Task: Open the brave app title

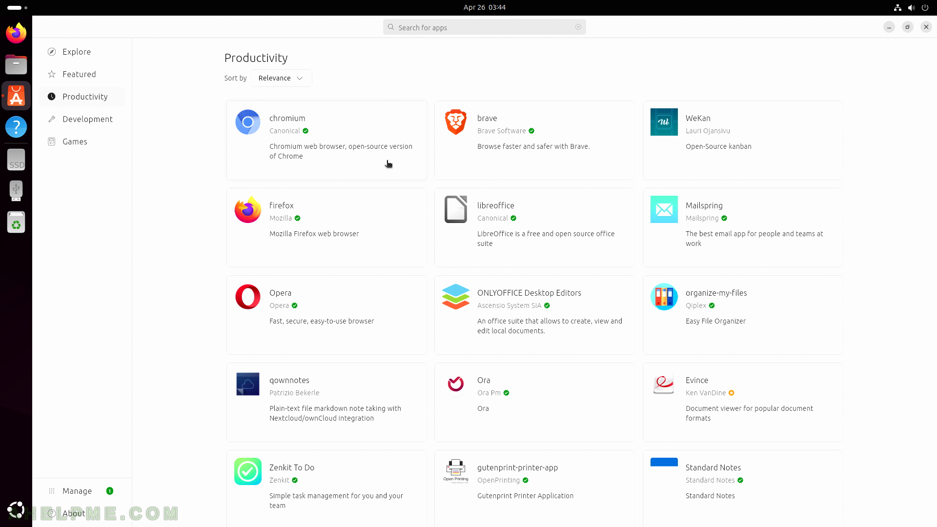Action: click(x=487, y=118)
